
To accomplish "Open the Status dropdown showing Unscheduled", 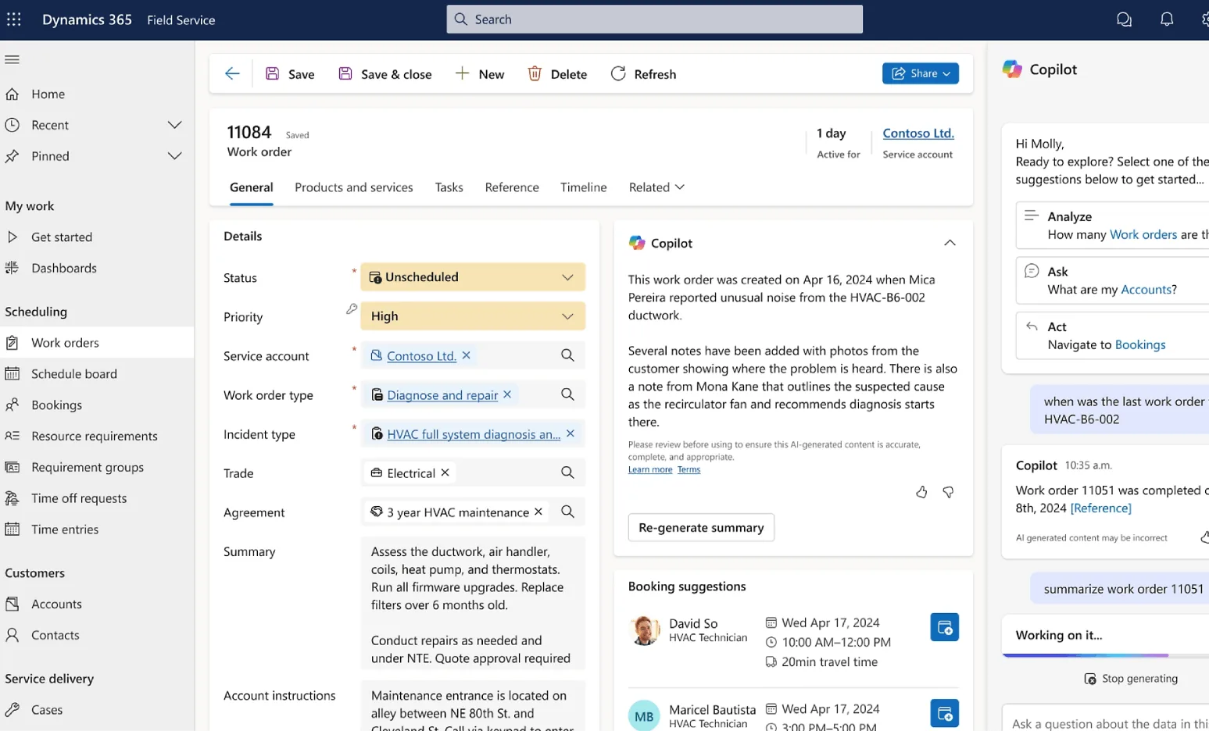I will tap(473, 277).
